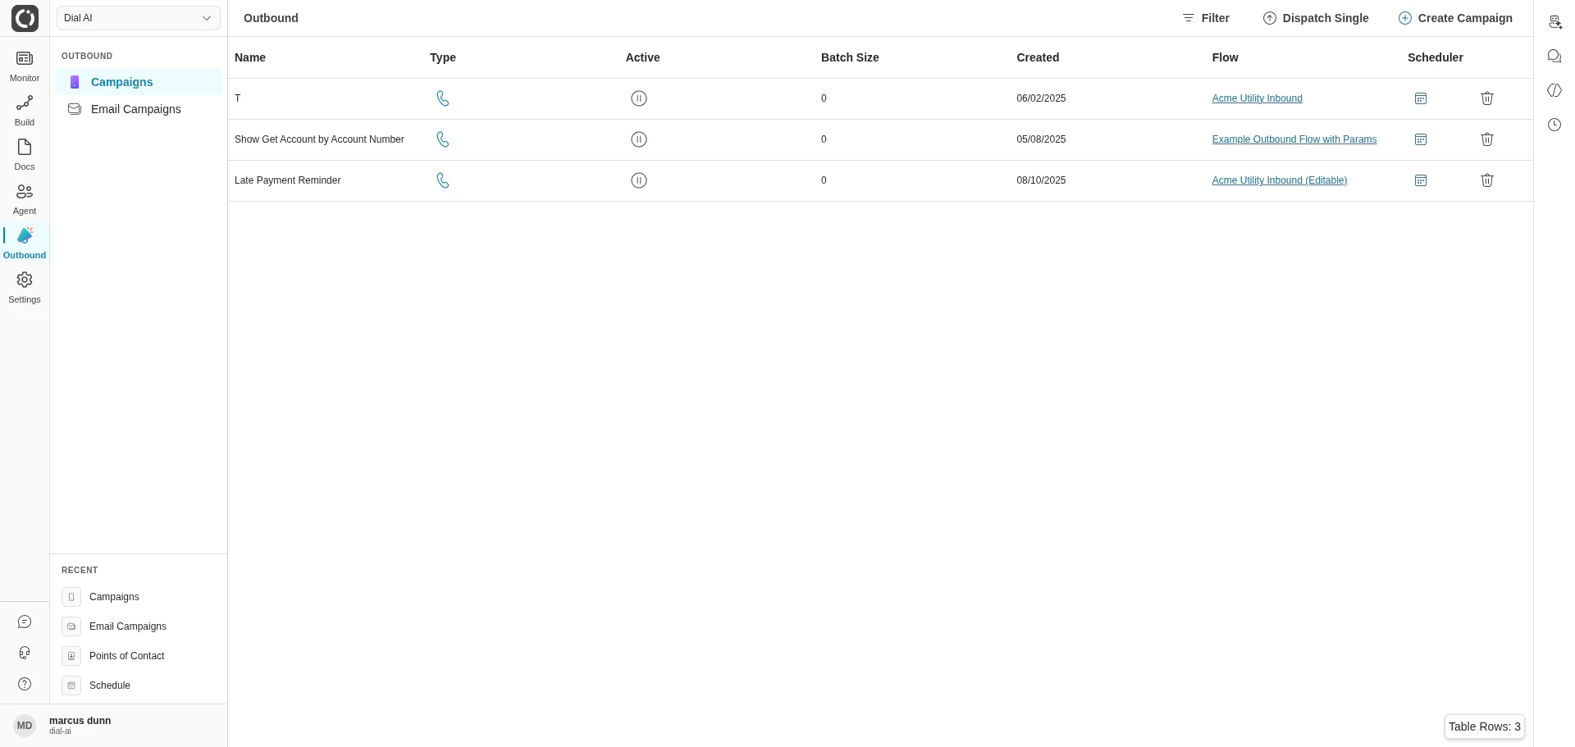Open the Monitor section in sidebar
This screenshot has height=747, width=1575.
point(25,67)
